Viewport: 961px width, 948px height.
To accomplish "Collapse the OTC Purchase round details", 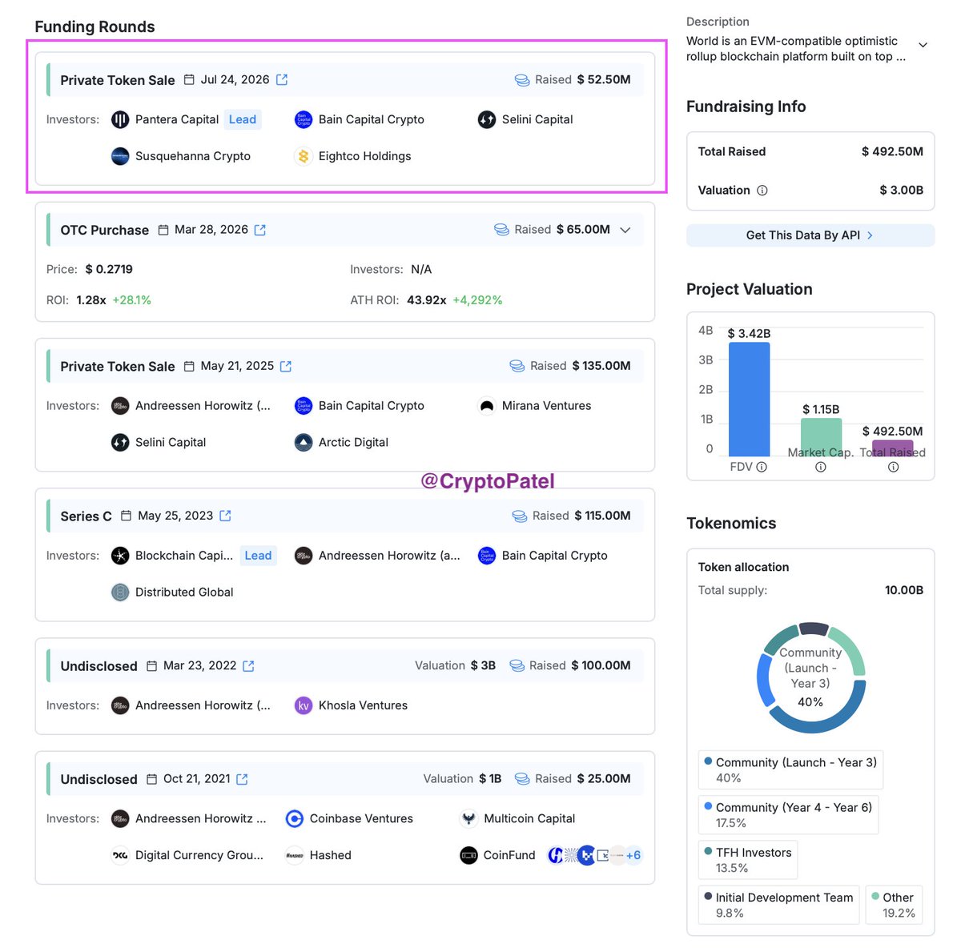I will pyautogui.click(x=625, y=230).
